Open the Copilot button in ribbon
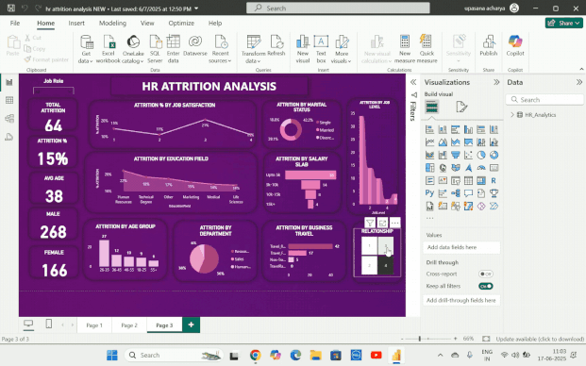 515,45
